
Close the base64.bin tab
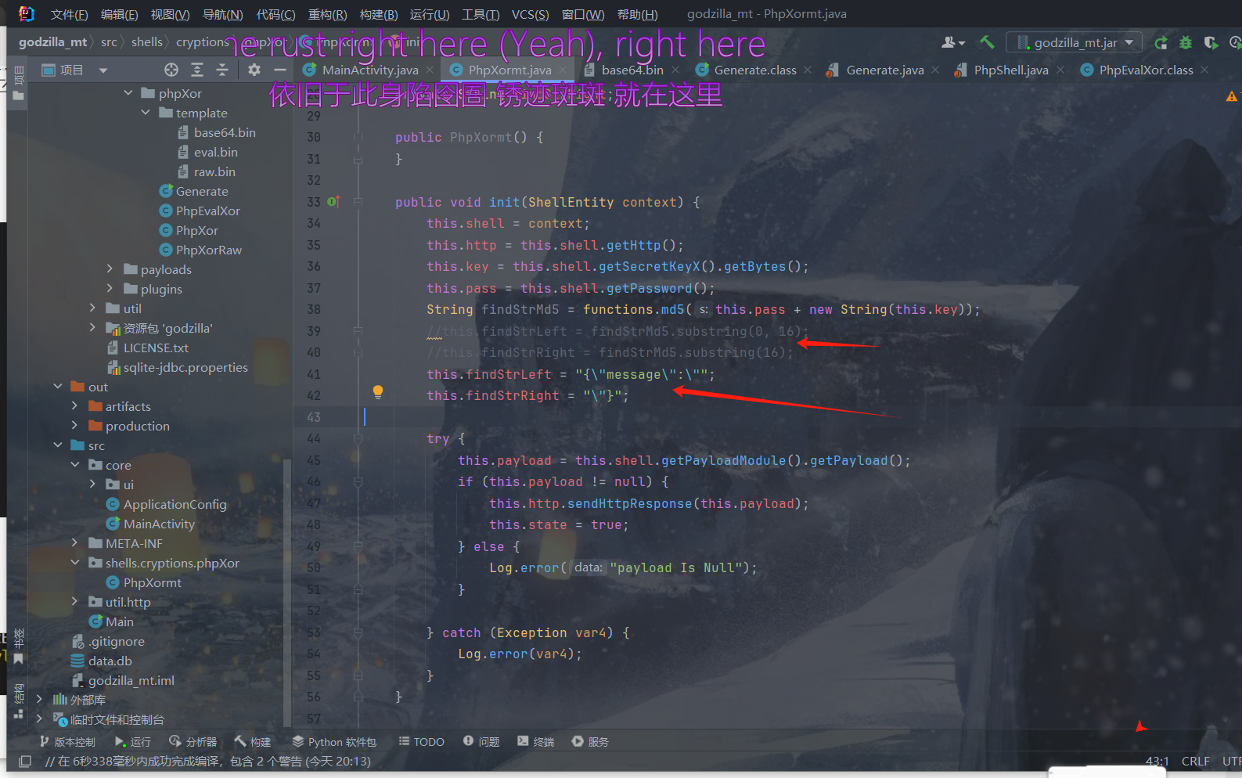click(675, 70)
